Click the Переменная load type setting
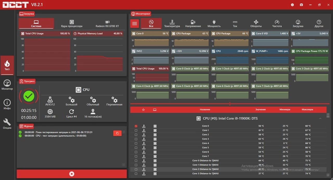Viewport: 333px width, 180px height. click(x=114, y=101)
